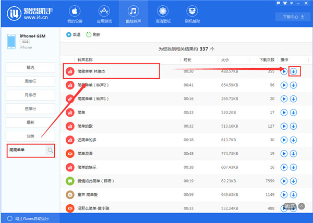The image size is (313, 223).
Task: Select the 精选 featured category
Action: (x=30, y=68)
